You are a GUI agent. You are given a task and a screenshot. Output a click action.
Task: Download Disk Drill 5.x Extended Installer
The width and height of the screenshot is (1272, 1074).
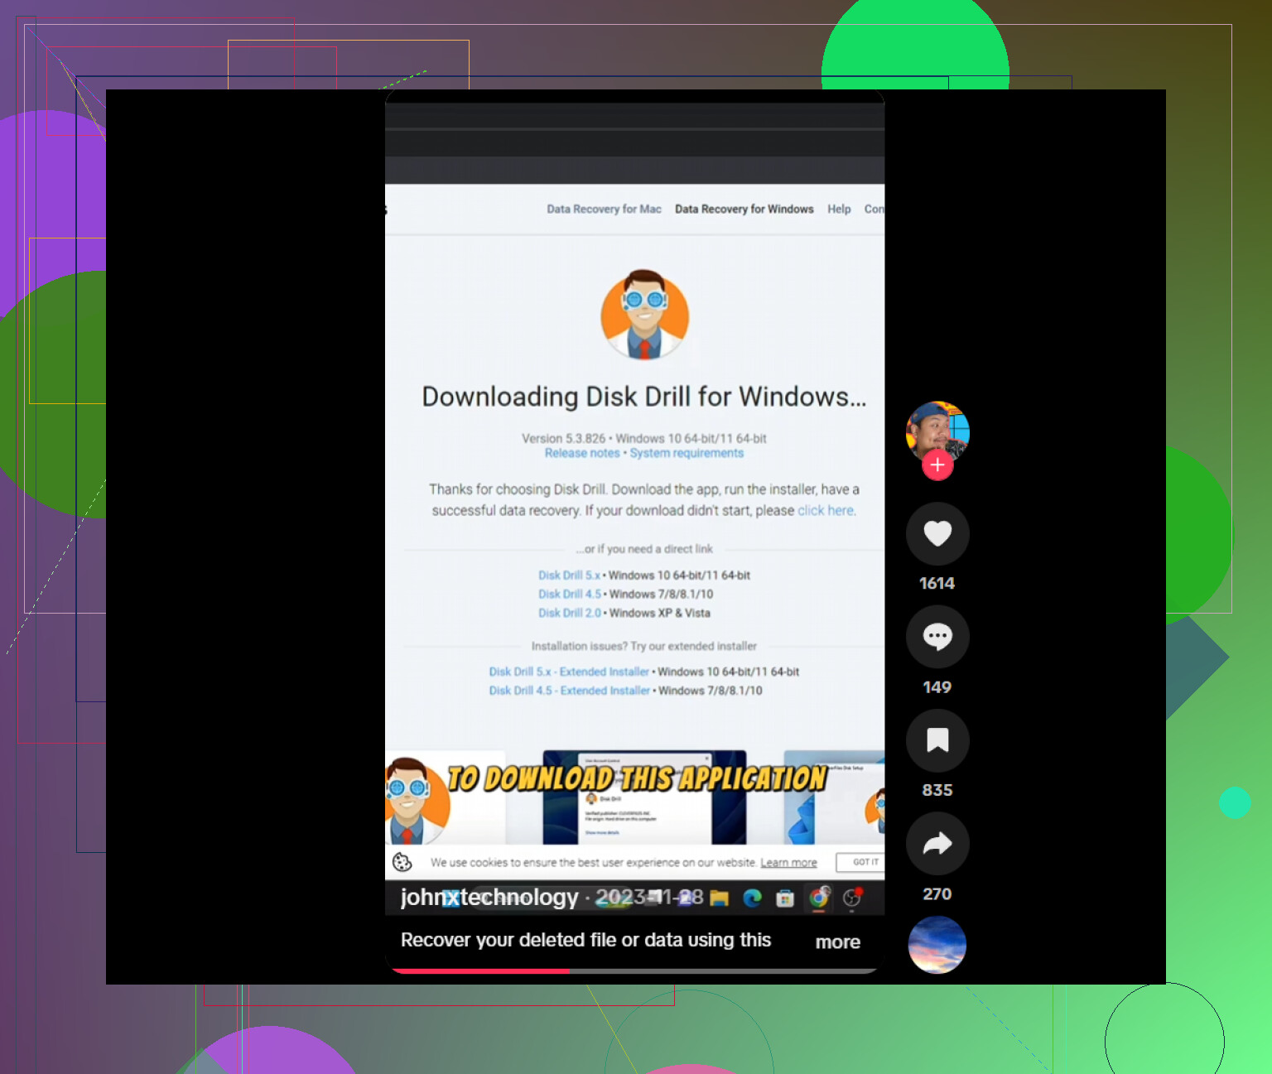pyautogui.click(x=569, y=672)
